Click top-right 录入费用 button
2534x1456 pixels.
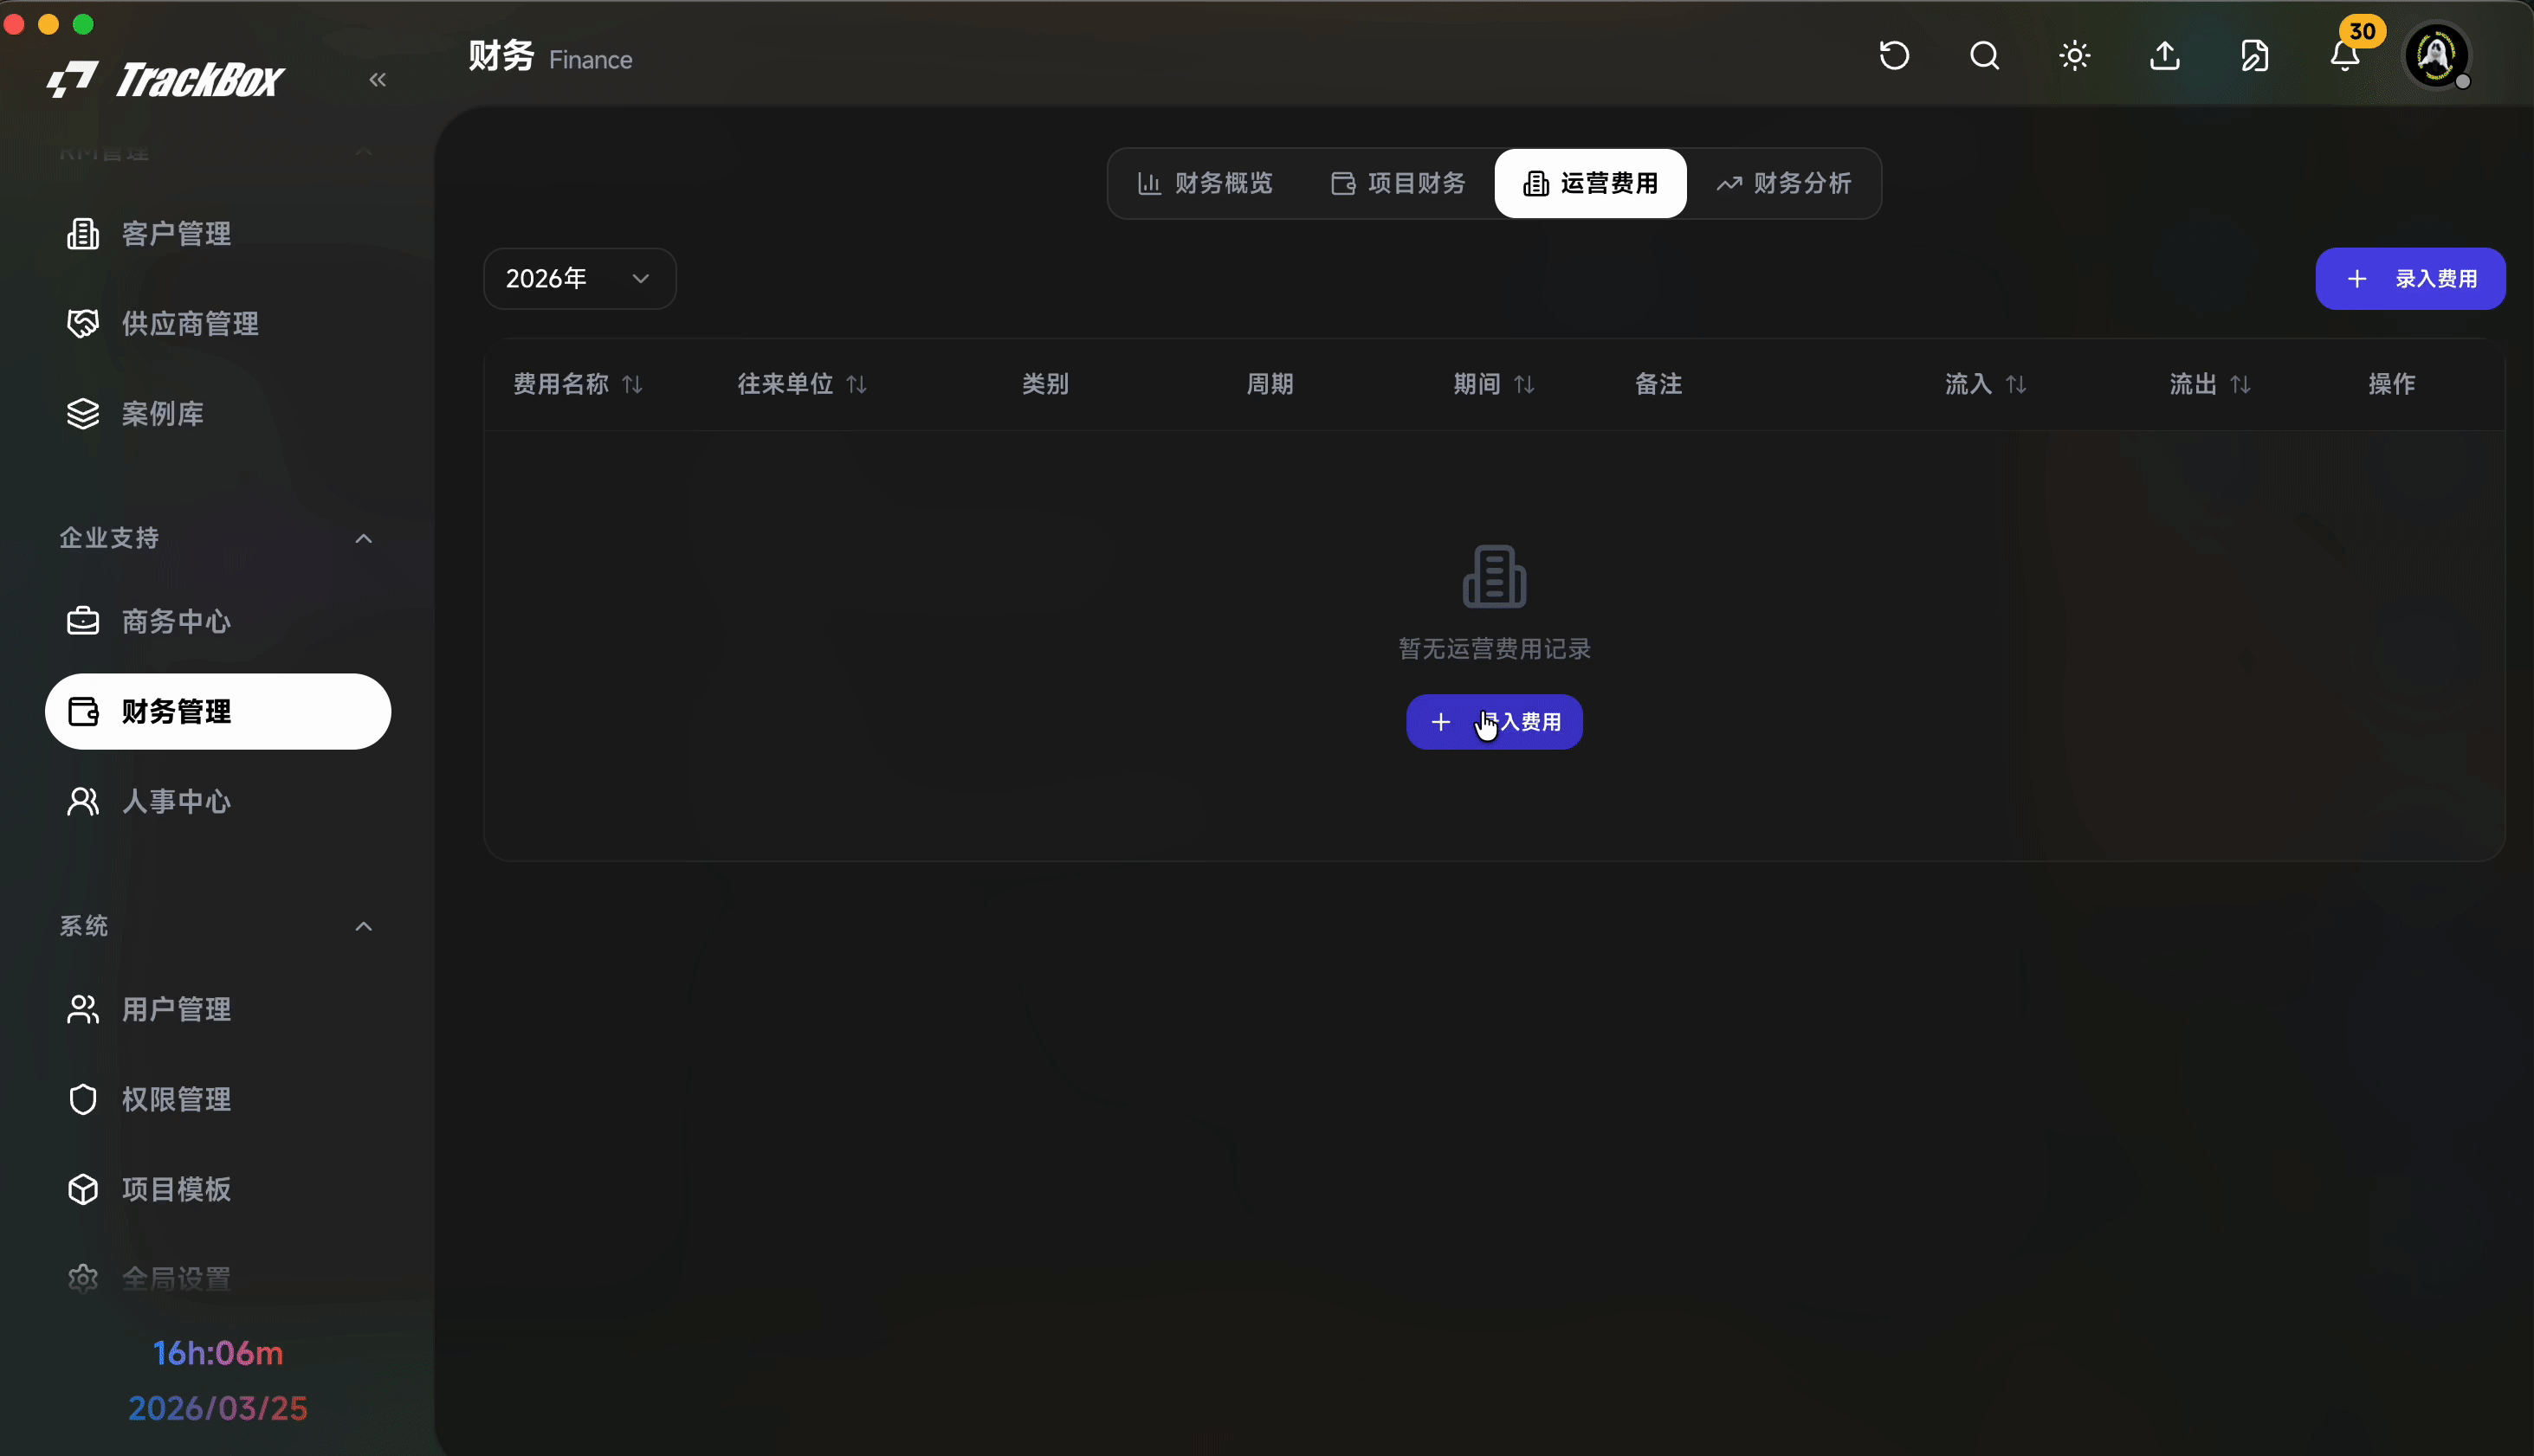pyautogui.click(x=2410, y=279)
